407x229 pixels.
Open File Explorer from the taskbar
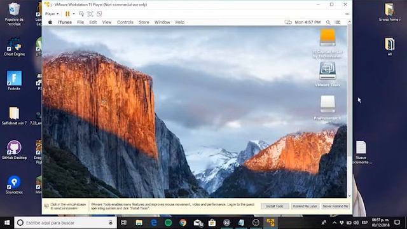click(x=139, y=223)
